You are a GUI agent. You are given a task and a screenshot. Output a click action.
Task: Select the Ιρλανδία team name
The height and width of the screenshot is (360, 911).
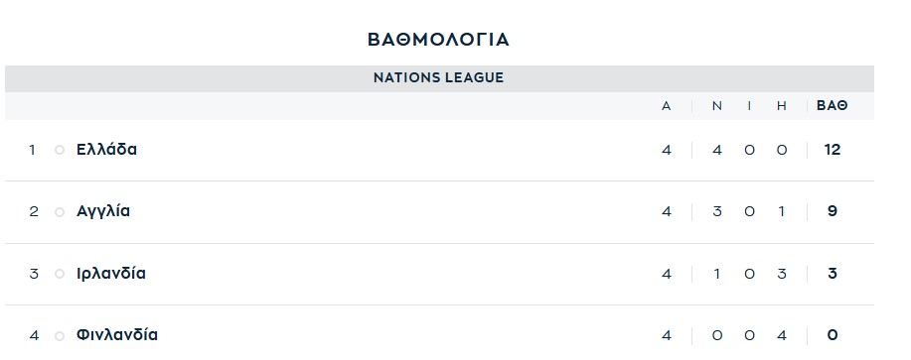tap(111, 273)
